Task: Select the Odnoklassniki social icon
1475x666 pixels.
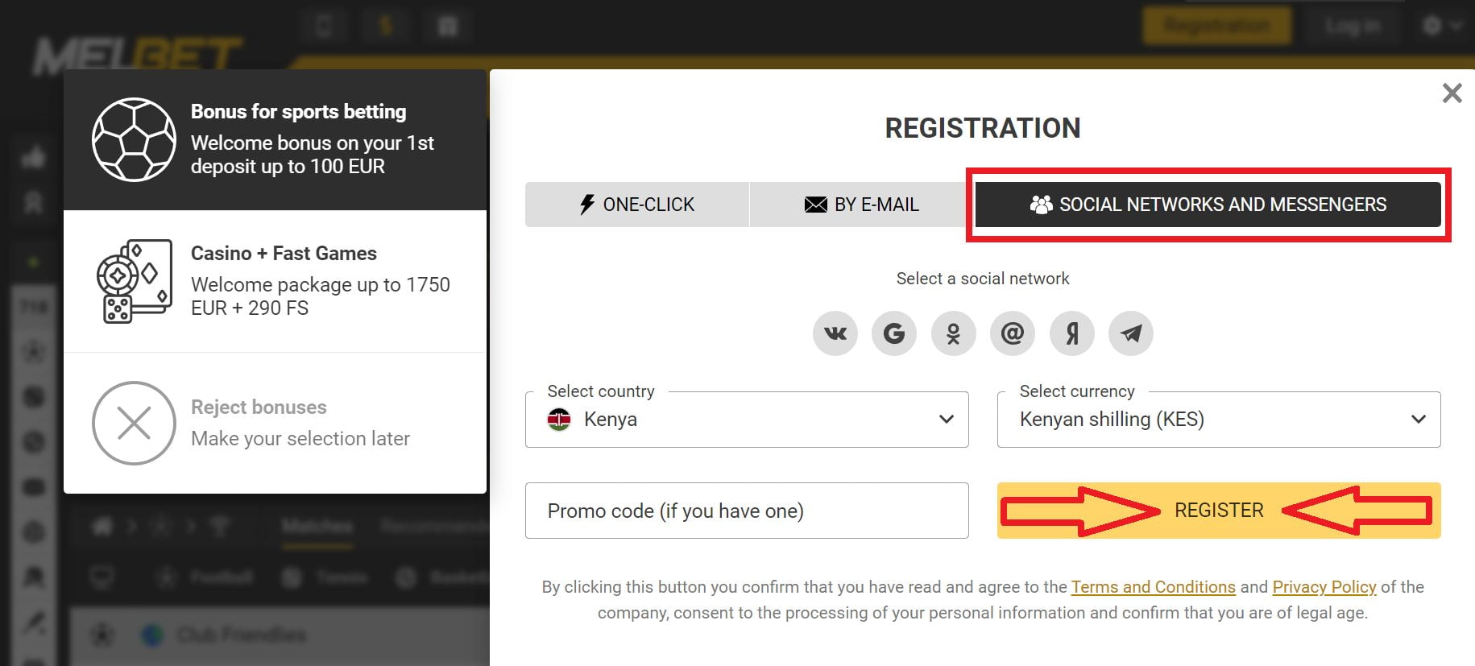Action: coord(953,333)
